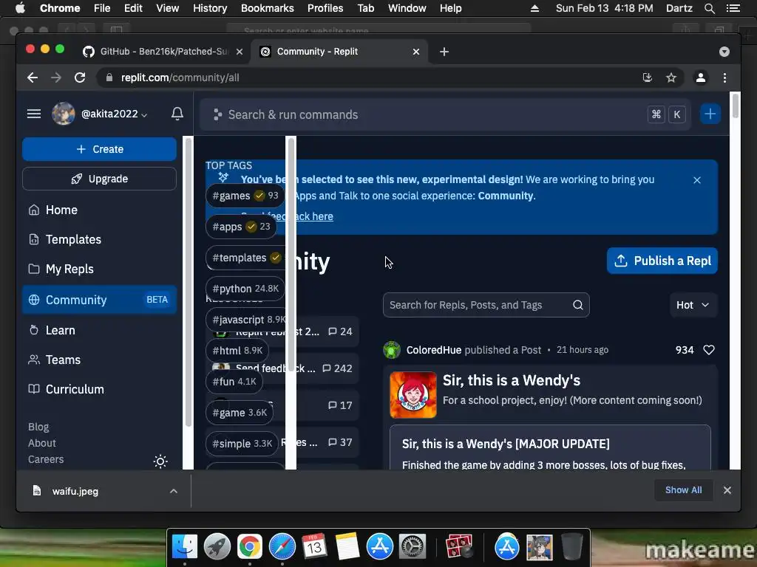Click the Upgrade button
Viewport: 757px width, 567px height.
click(x=100, y=179)
